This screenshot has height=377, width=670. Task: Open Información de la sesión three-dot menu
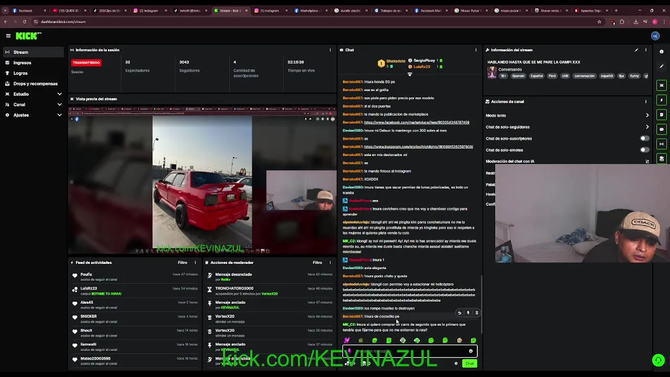[x=330, y=50]
